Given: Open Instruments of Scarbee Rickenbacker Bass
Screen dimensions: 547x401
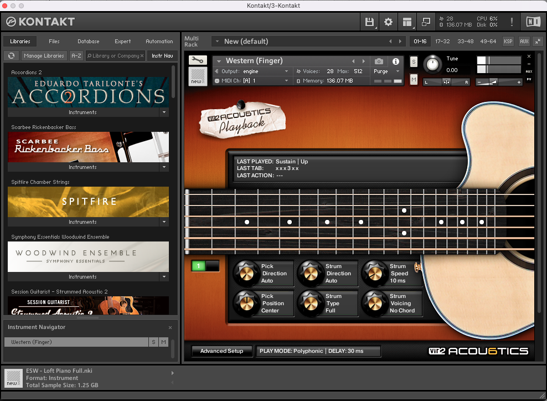Looking at the screenshot, I should (82, 167).
